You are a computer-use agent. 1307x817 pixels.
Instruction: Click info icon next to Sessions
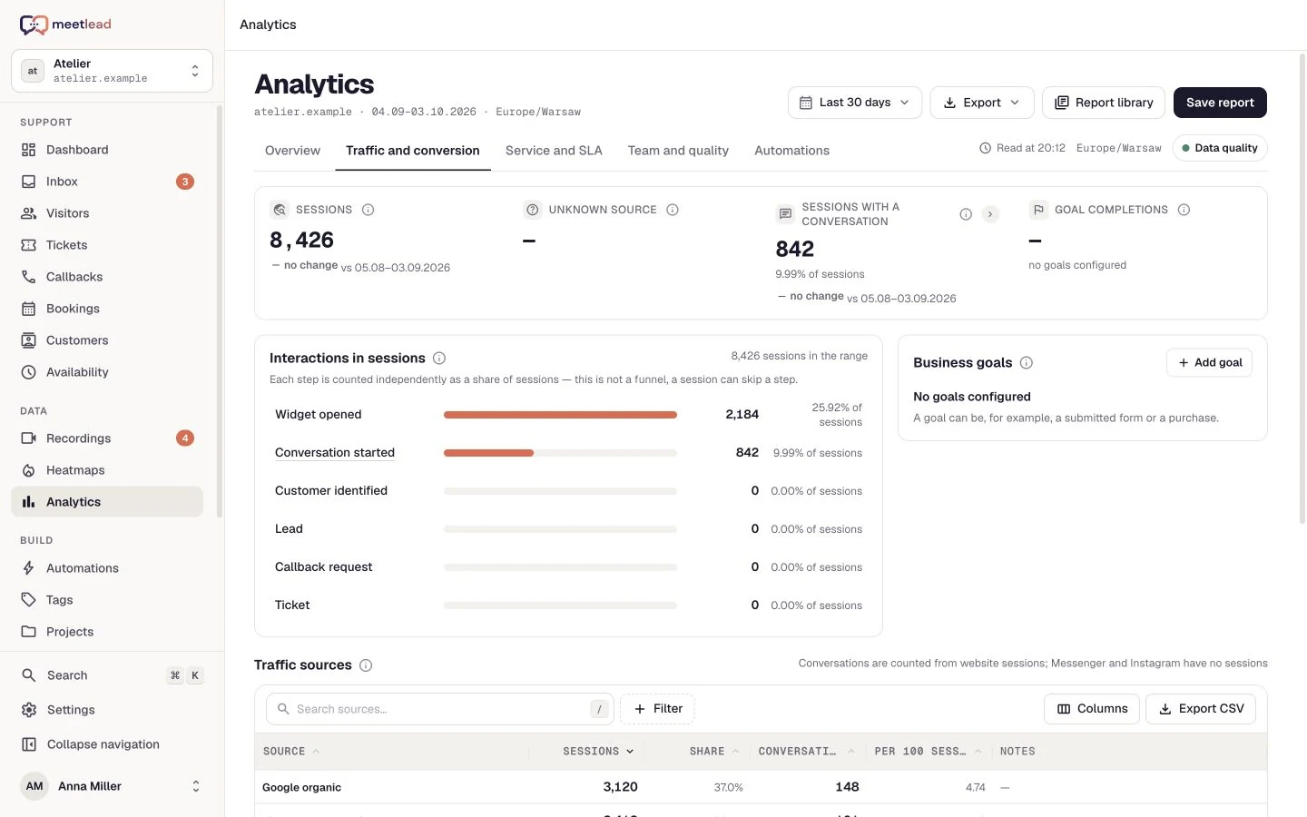[369, 210]
